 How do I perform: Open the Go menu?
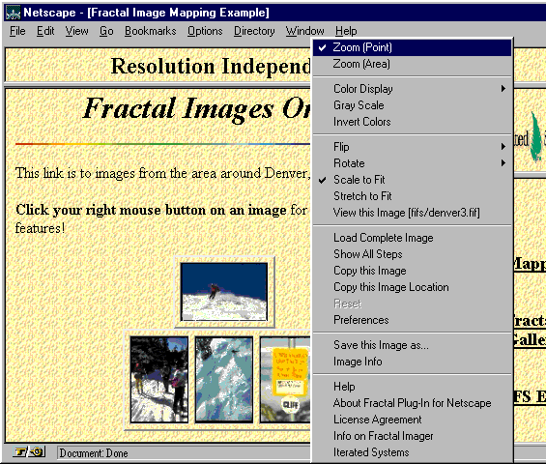tap(106, 31)
